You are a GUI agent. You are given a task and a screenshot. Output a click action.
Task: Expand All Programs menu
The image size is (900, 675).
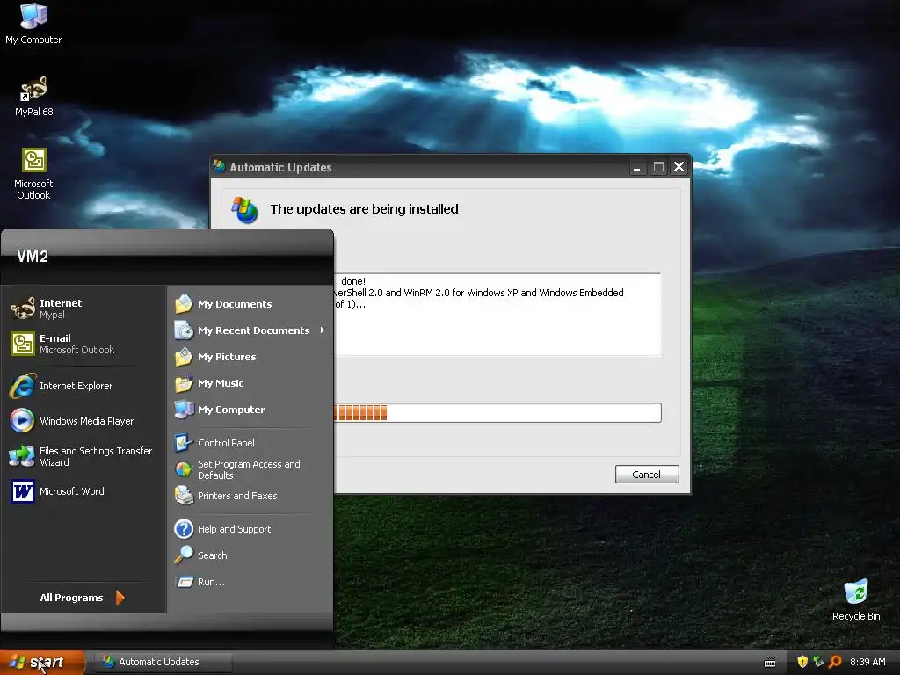tap(82, 598)
